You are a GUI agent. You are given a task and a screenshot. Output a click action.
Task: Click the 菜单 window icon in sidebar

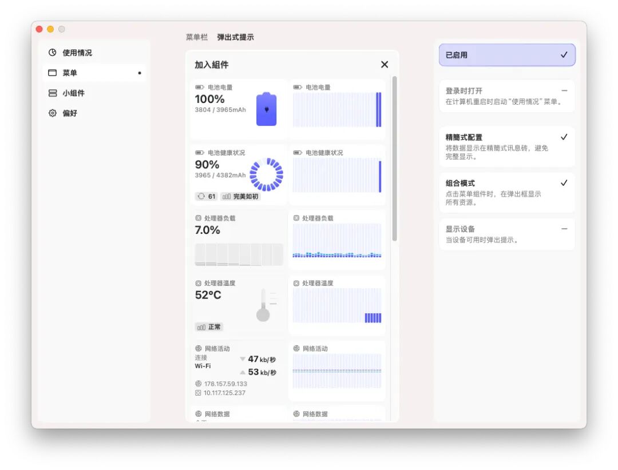click(x=53, y=73)
